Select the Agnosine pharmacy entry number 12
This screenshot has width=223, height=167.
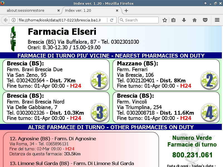coord(53,139)
